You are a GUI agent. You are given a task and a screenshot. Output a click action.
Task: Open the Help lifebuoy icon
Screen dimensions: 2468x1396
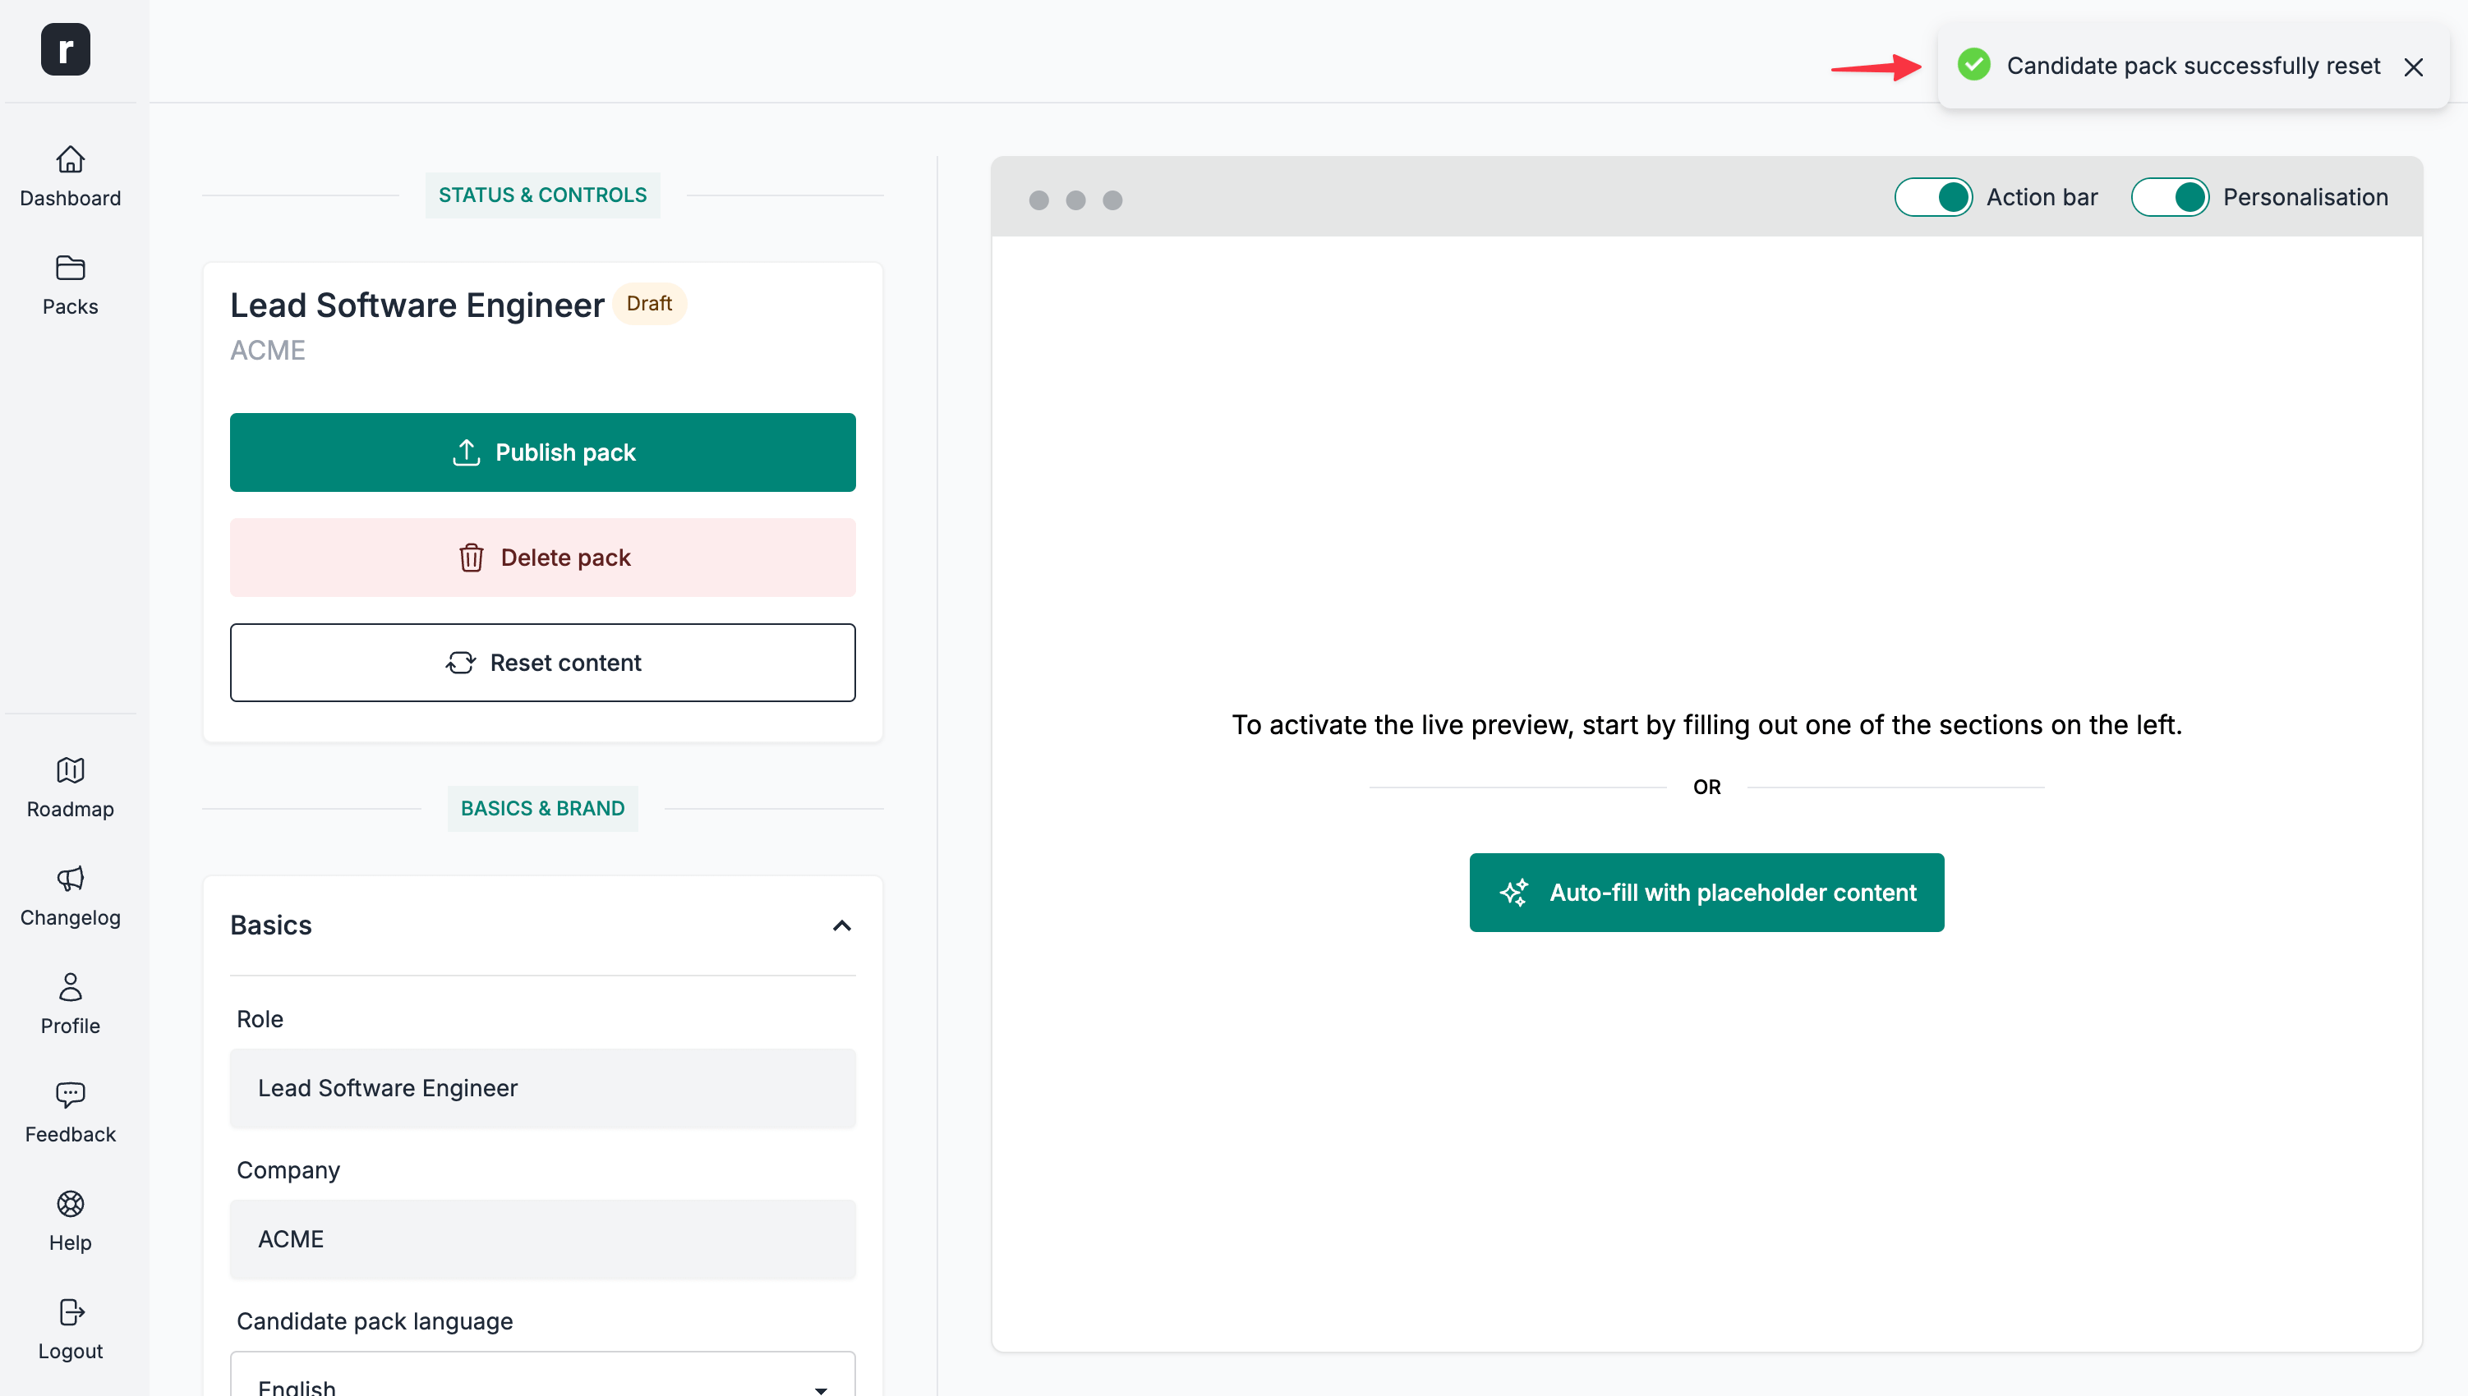(x=70, y=1203)
